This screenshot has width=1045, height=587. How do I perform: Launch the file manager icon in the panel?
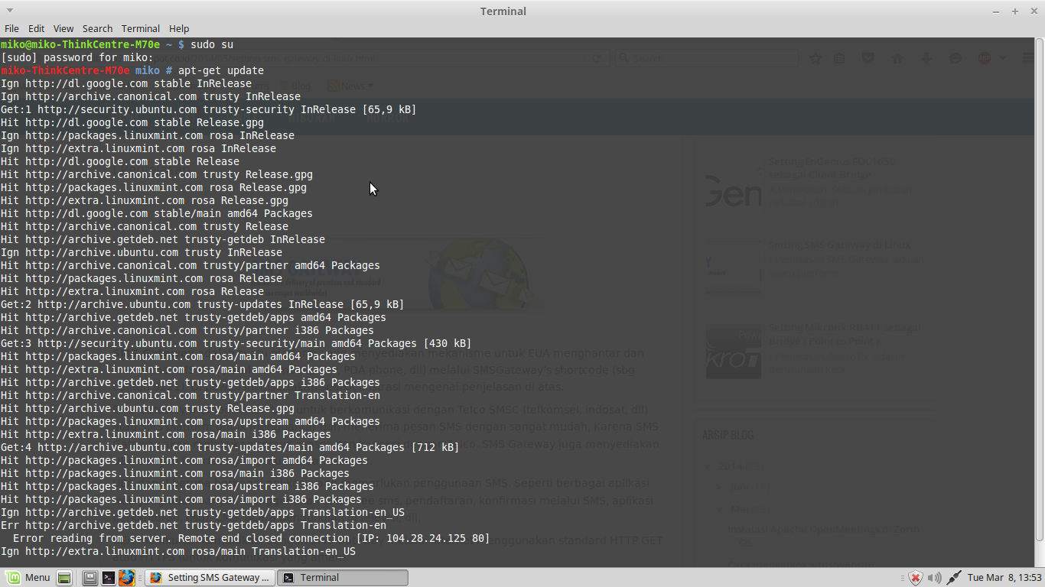click(90, 578)
